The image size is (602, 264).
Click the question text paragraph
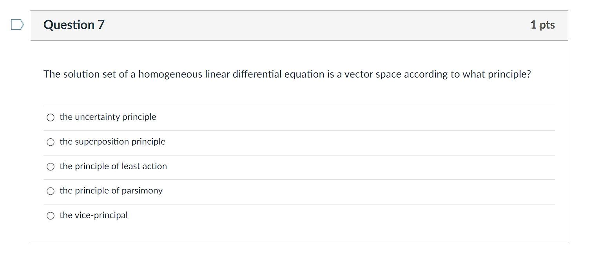(x=287, y=74)
